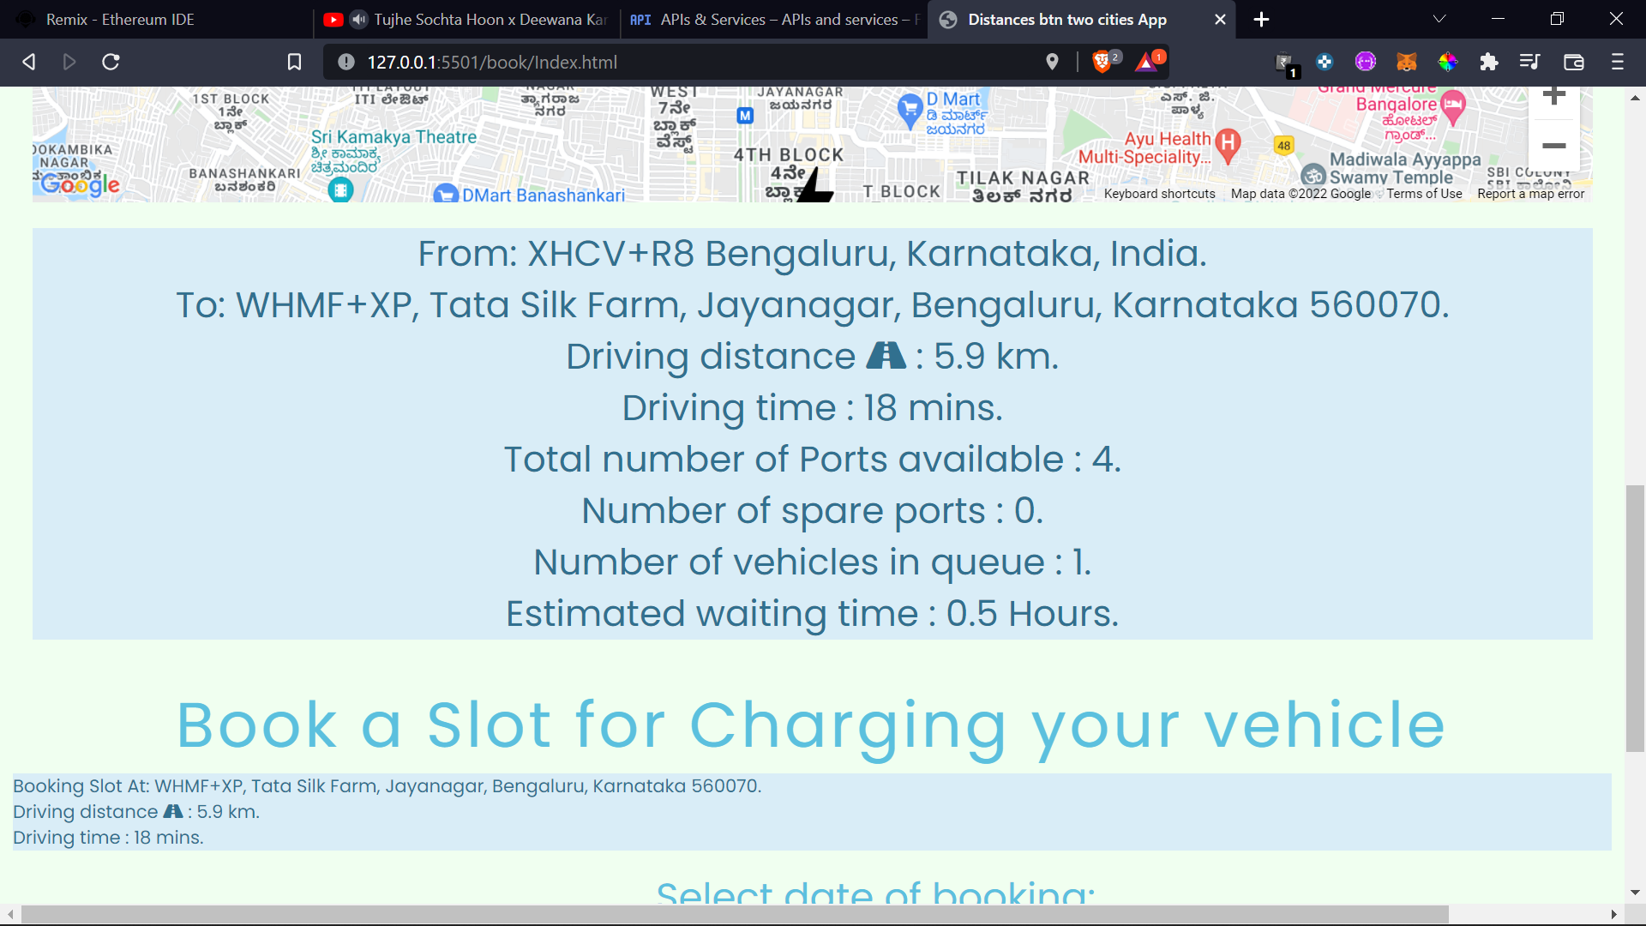1646x926 pixels.
Task: Click Report a map error link
Action: click(x=1530, y=194)
